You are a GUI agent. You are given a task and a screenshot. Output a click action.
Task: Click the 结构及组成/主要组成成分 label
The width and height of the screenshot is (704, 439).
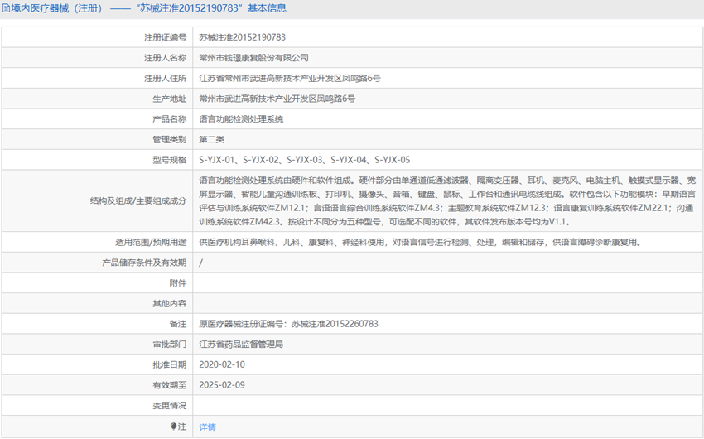click(137, 200)
